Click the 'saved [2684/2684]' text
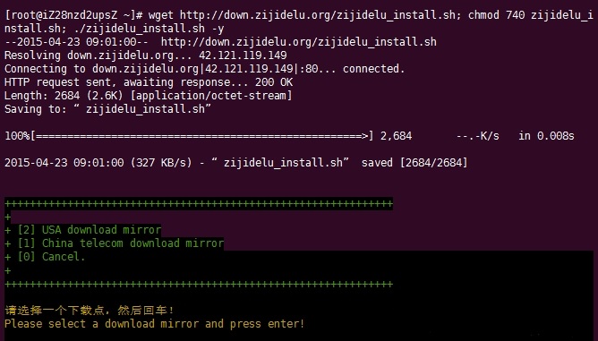The height and width of the screenshot is (341, 598). [414, 163]
